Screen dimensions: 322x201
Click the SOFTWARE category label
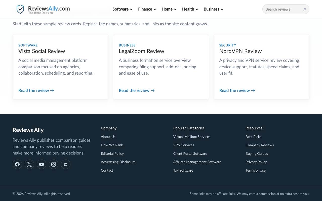point(28,45)
